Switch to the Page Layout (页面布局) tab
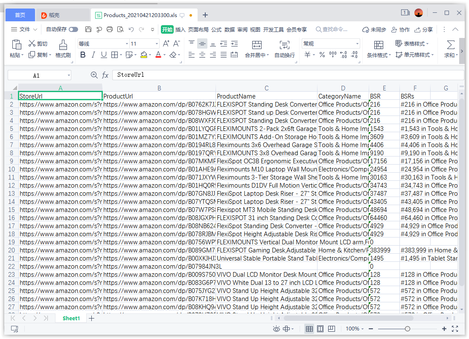Image resolution: width=469 pixels, height=339 pixels. click(x=198, y=29)
